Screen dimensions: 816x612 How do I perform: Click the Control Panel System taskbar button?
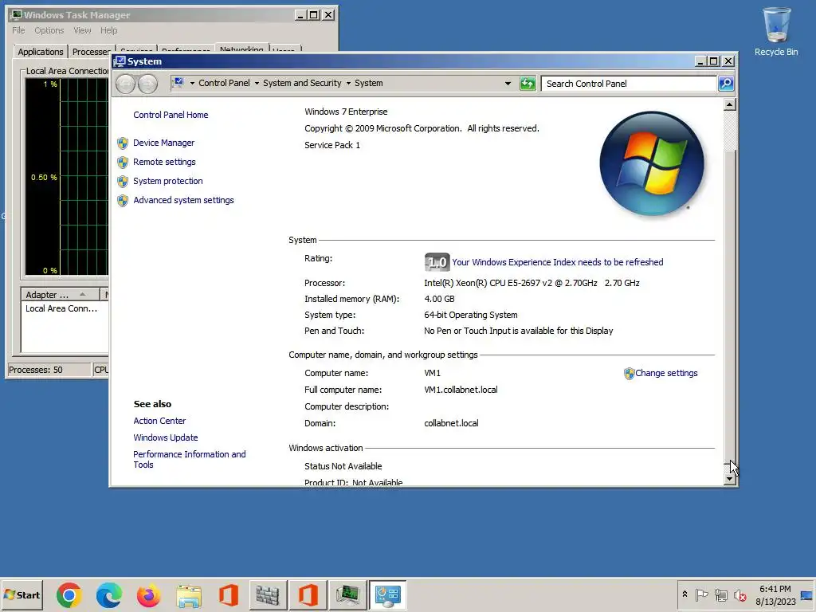[388, 595]
